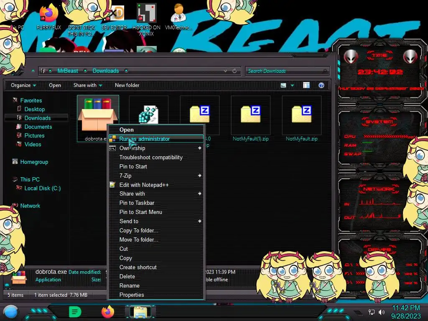
Task: Open the VM0Technic desktop icon
Action: click(178, 17)
